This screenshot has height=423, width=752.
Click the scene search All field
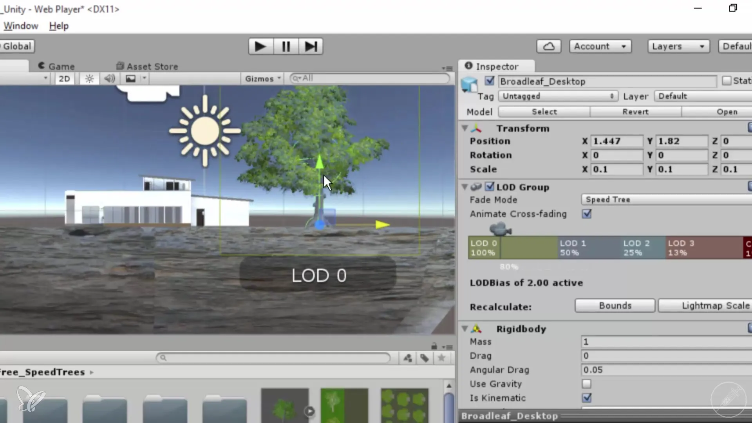370,78
